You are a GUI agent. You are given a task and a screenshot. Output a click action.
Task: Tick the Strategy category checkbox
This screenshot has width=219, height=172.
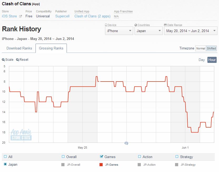(177, 157)
